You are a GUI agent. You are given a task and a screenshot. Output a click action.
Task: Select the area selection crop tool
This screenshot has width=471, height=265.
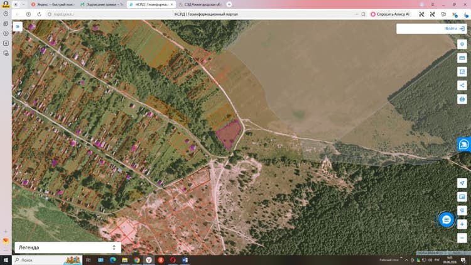tap(462, 72)
